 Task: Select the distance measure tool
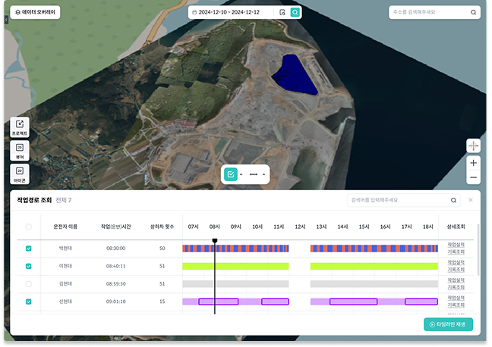pos(254,174)
